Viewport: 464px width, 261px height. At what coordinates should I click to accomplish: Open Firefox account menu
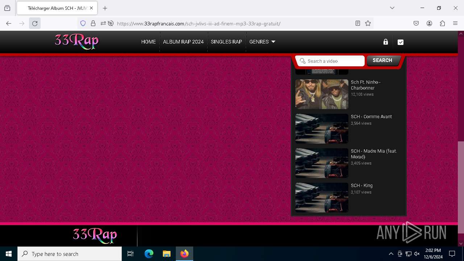[429, 24]
